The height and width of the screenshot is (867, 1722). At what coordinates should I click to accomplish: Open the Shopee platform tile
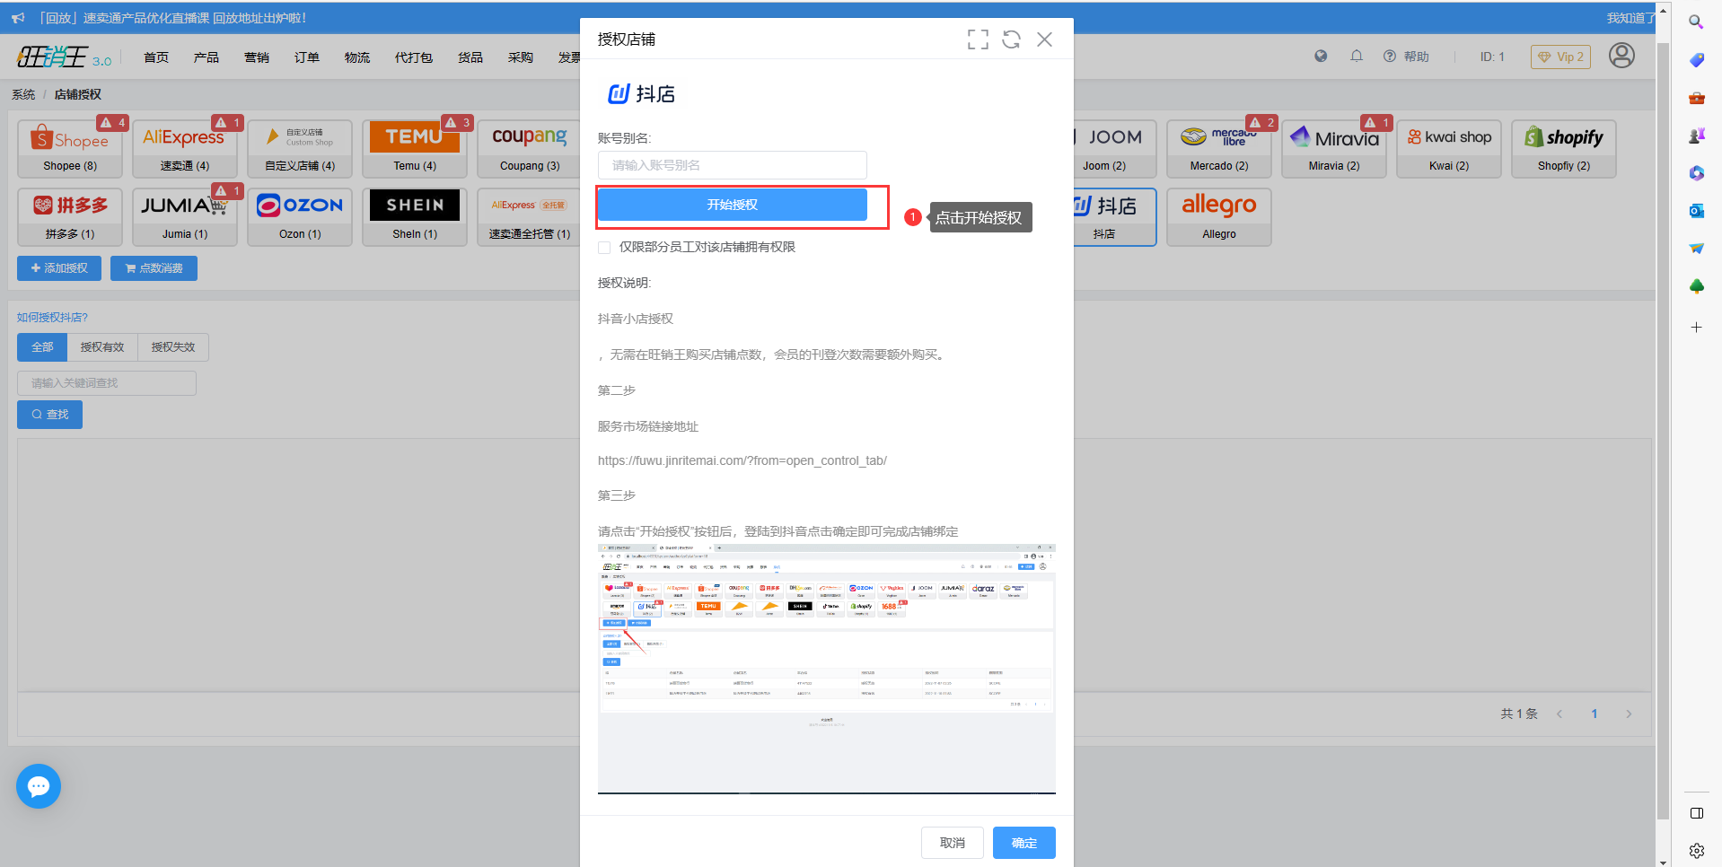[x=70, y=149]
